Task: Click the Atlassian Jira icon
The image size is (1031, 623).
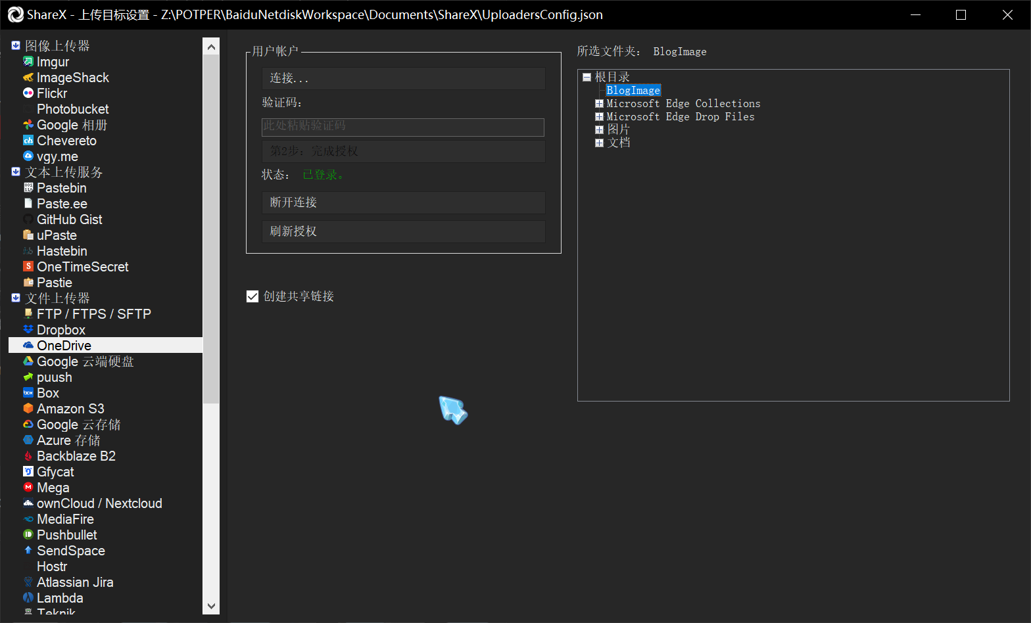Action: pyautogui.click(x=28, y=582)
